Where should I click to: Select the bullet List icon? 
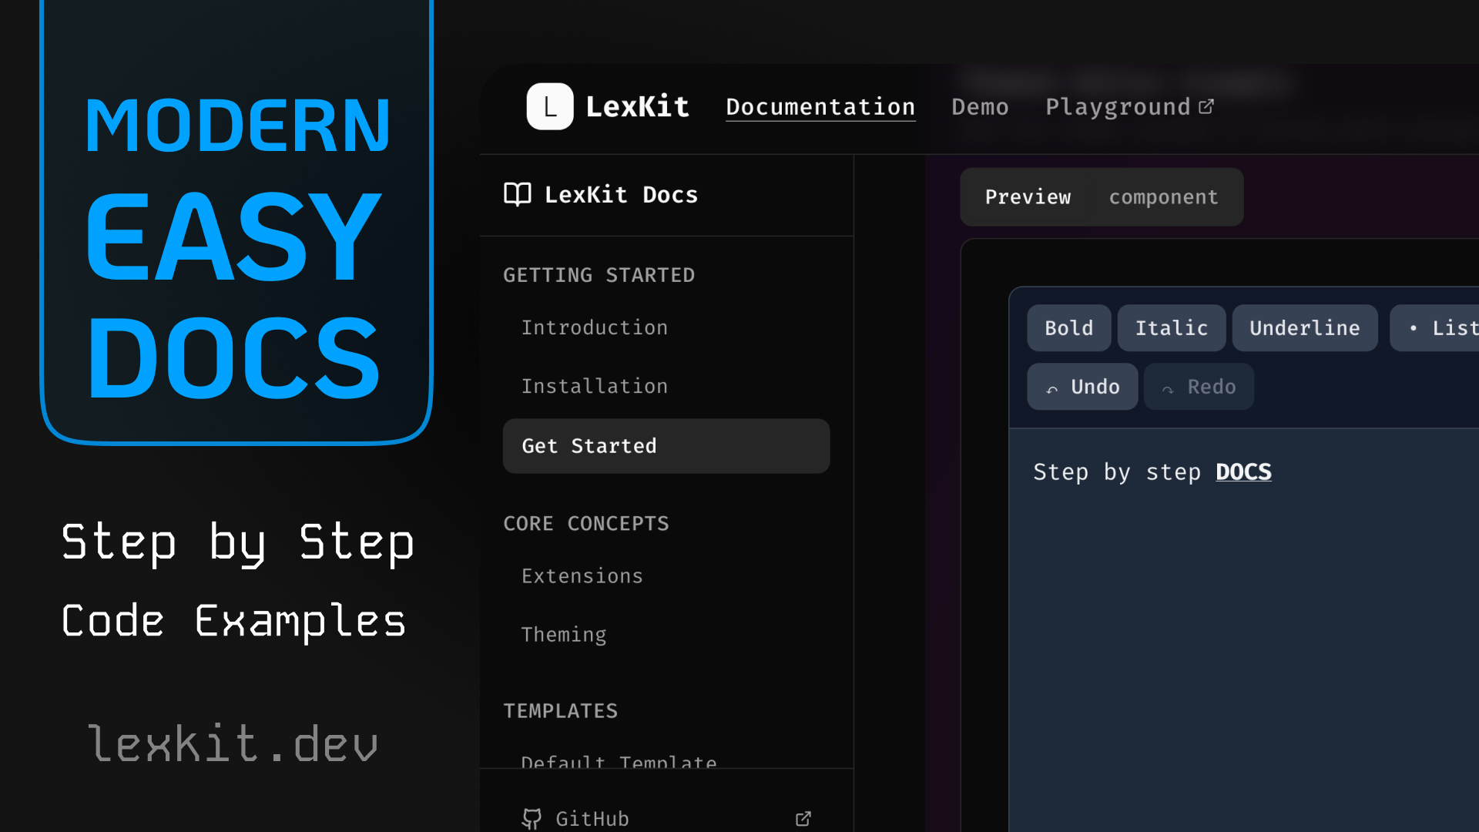(x=1414, y=327)
